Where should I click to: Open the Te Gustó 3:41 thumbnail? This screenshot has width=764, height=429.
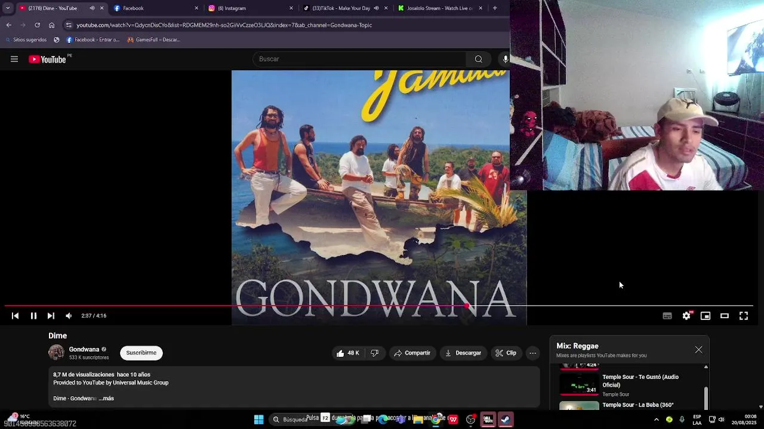click(579, 384)
